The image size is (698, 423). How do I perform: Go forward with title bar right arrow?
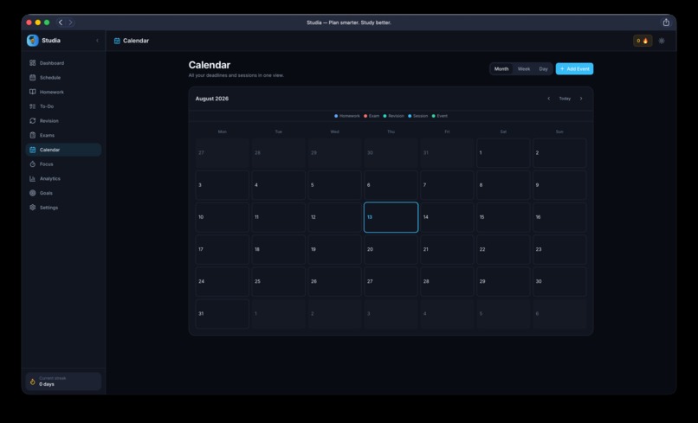[70, 22]
